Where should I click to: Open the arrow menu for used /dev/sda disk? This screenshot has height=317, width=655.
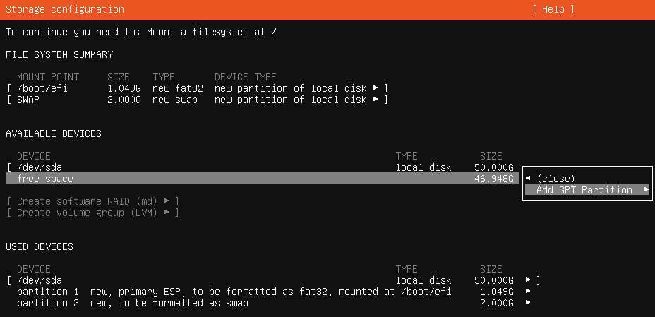coord(528,280)
